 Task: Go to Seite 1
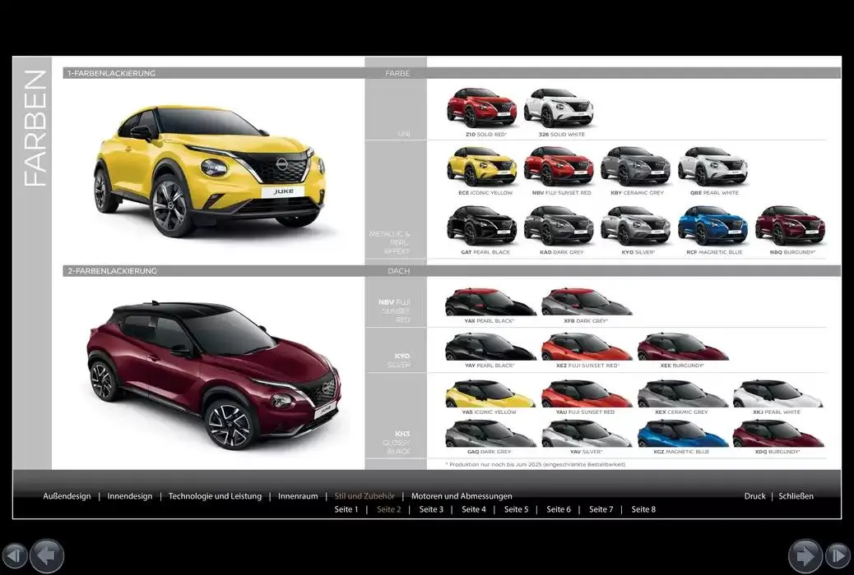click(346, 509)
